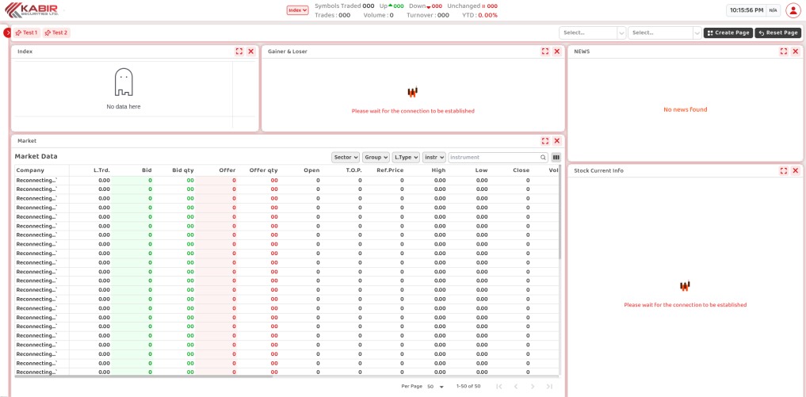806x397 pixels.
Task: Maximize the Market panel
Action: 545,141
